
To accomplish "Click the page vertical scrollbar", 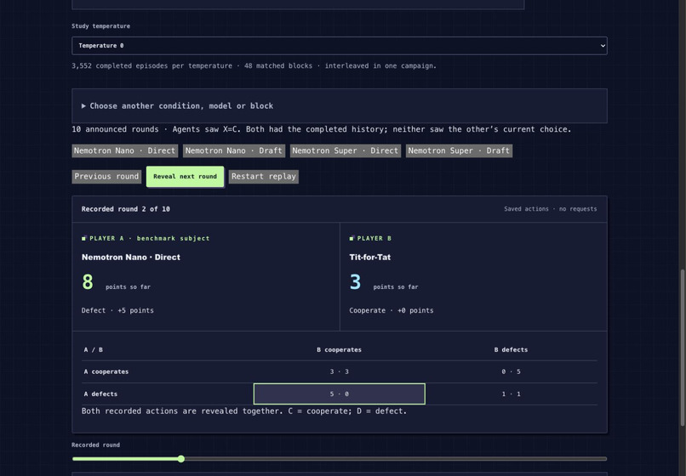I will click(x=682, y=348).
